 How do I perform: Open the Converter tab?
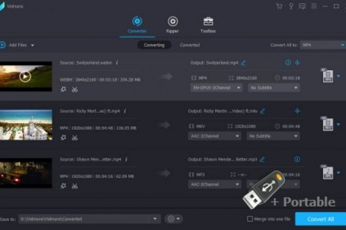(x=137, y=24)
